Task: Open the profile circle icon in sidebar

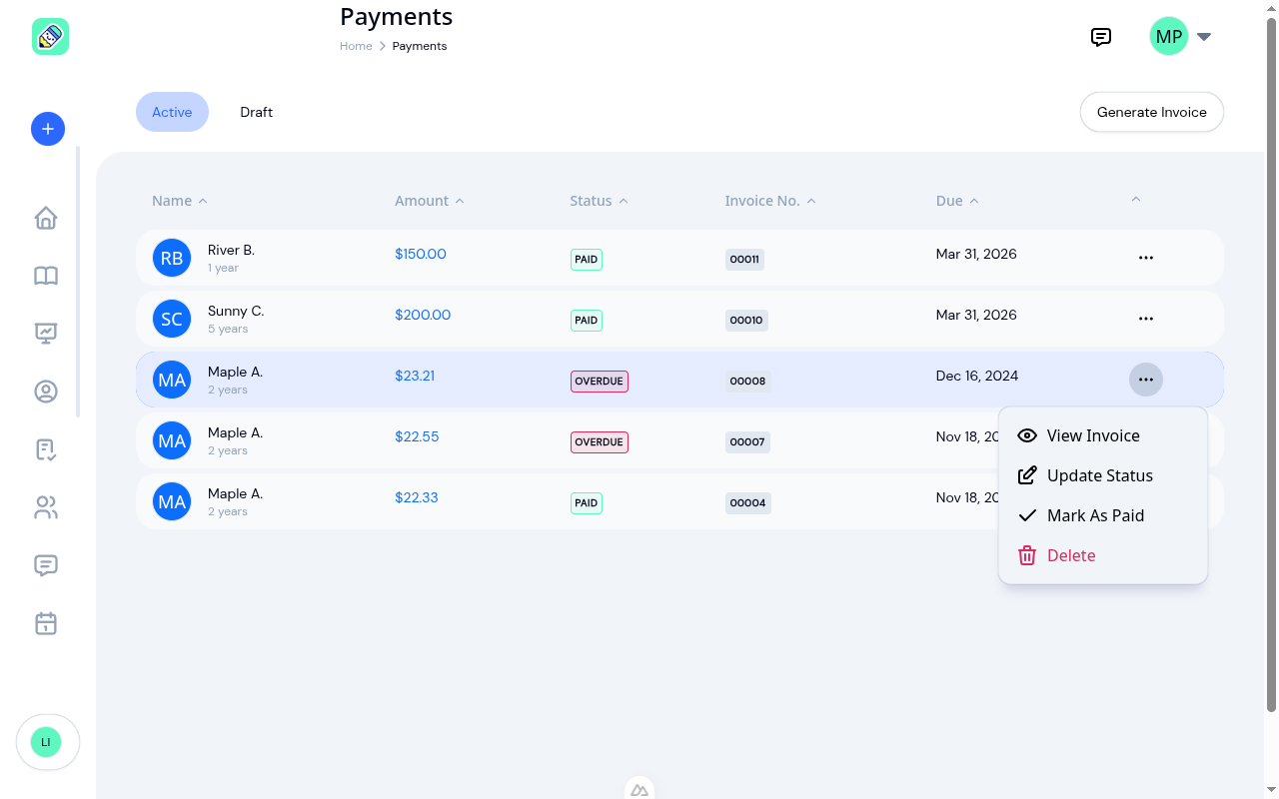Action: (x=46, y=392)
